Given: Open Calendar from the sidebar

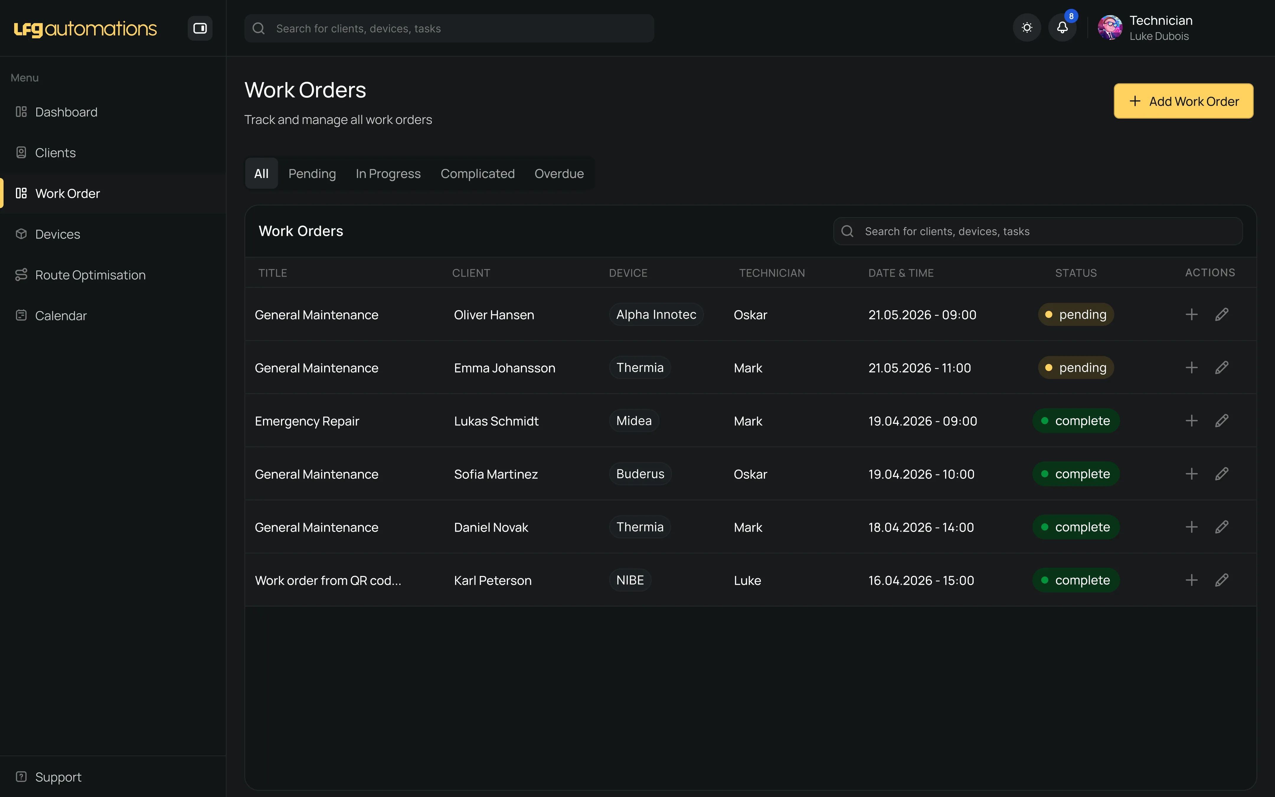Looking at the screenshot, I should (113, 316).
